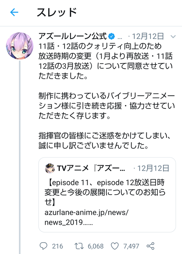Click the スレッド header title
The height and width of the screenshot is (254, 182).
point(57,12)
